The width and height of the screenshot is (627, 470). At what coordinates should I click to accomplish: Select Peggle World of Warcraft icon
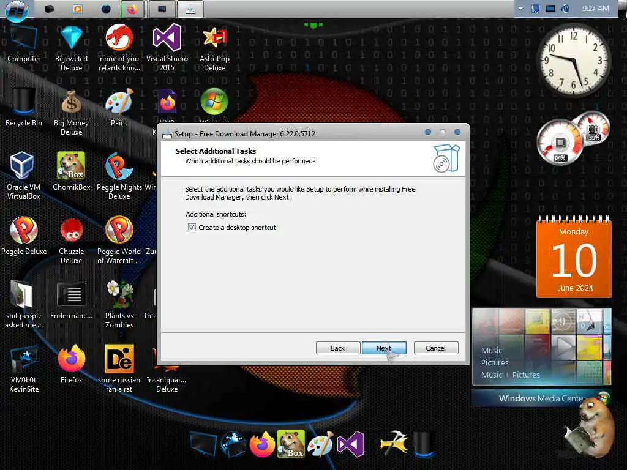(119, 241)
